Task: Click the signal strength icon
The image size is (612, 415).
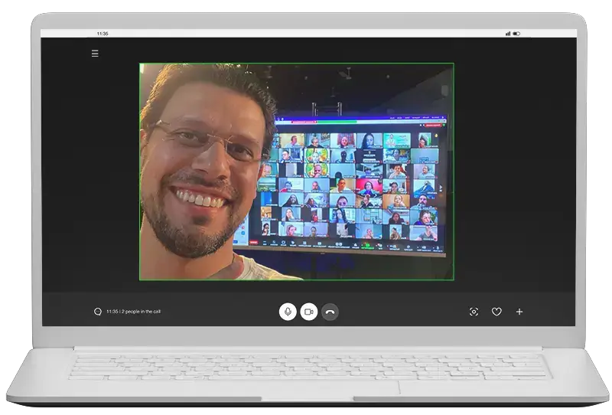Action: pos(508,34)
